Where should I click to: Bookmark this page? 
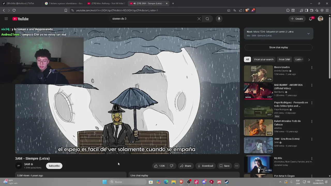click(x=66, y=10)
